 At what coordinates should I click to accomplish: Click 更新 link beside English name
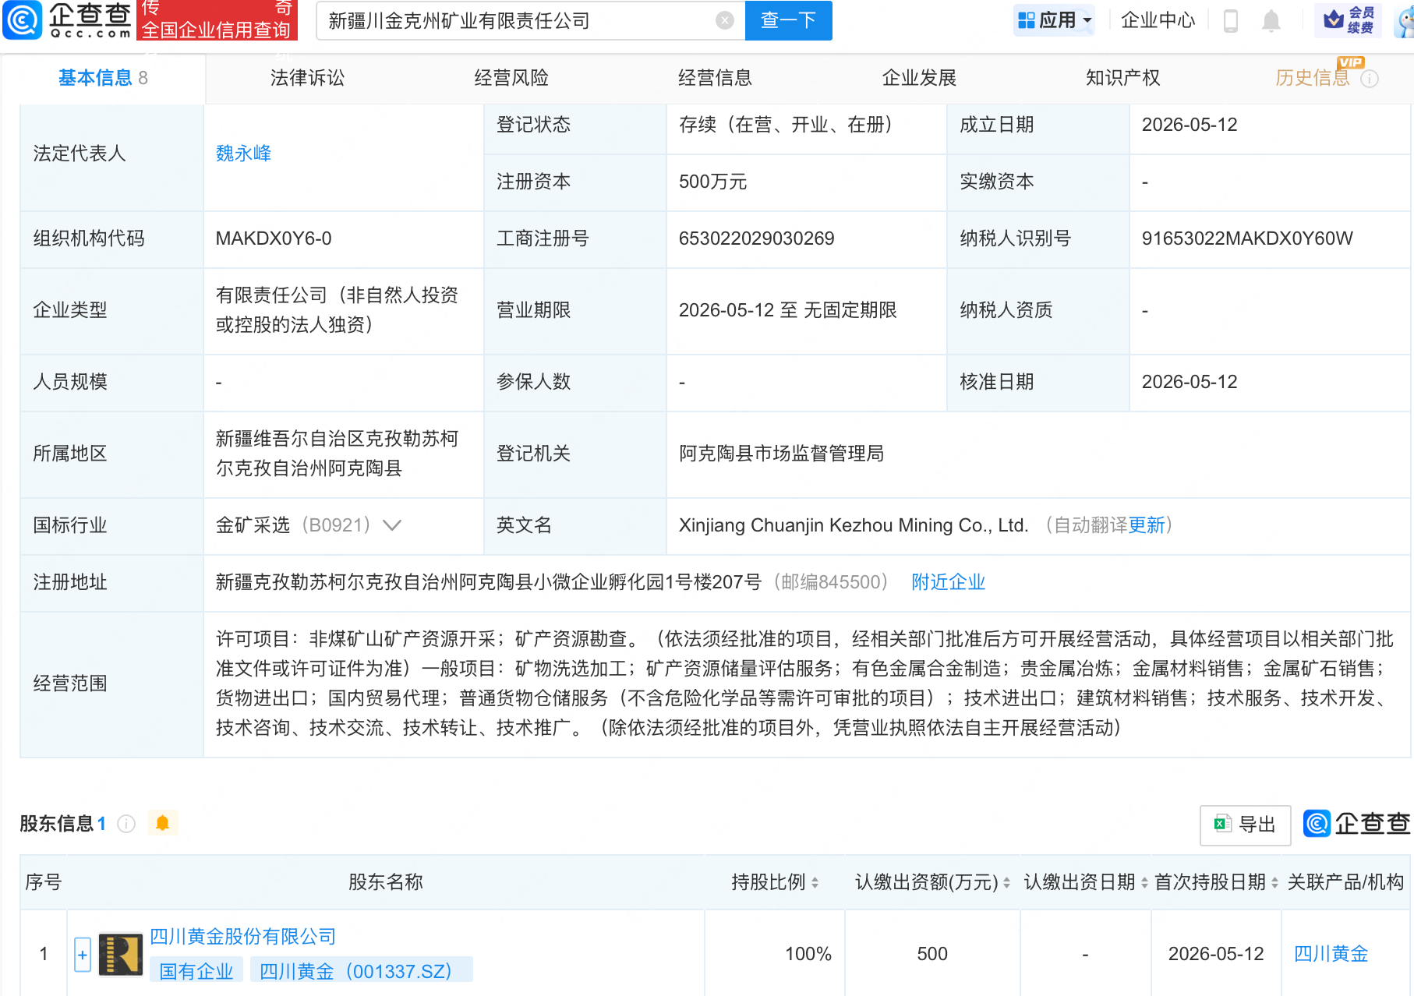coord(1147,525)
